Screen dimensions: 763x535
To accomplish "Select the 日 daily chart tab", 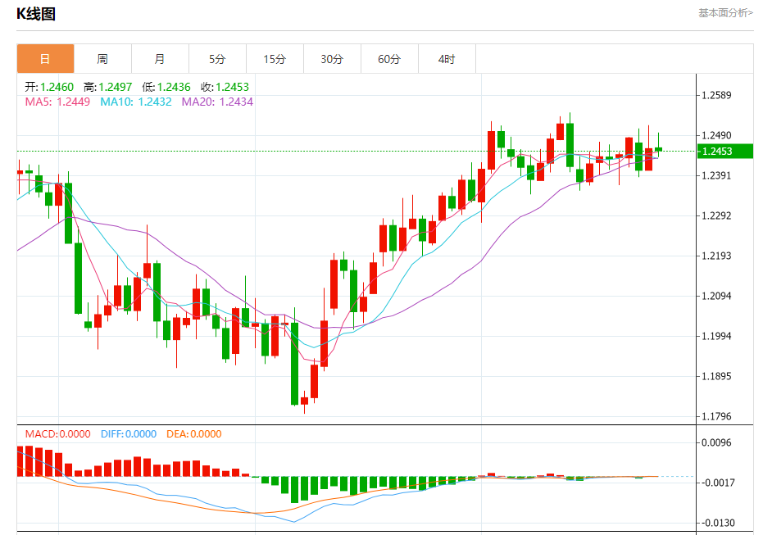I will pyautogui.click(x=45, y=59).
